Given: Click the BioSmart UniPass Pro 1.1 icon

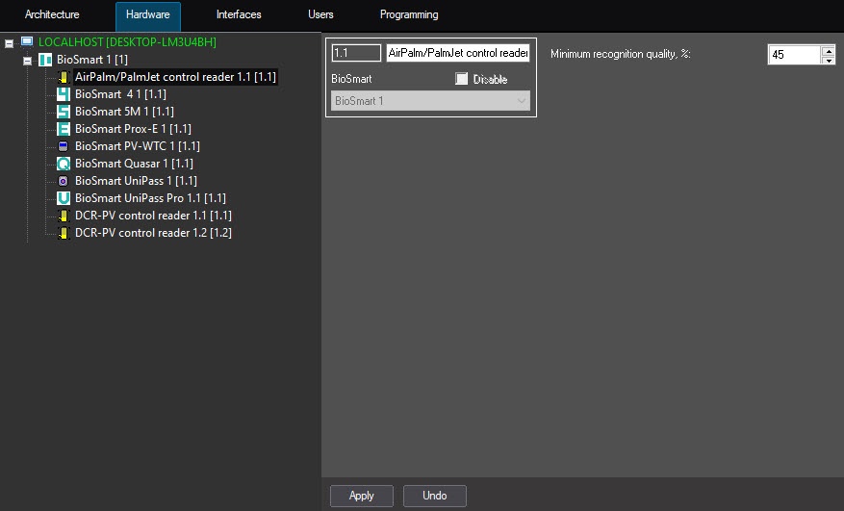Looking at the screenshot, I should click(x=64, y=197).
